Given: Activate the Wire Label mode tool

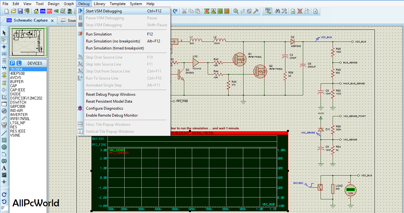Looking at the screenshot, I should 4,54.
